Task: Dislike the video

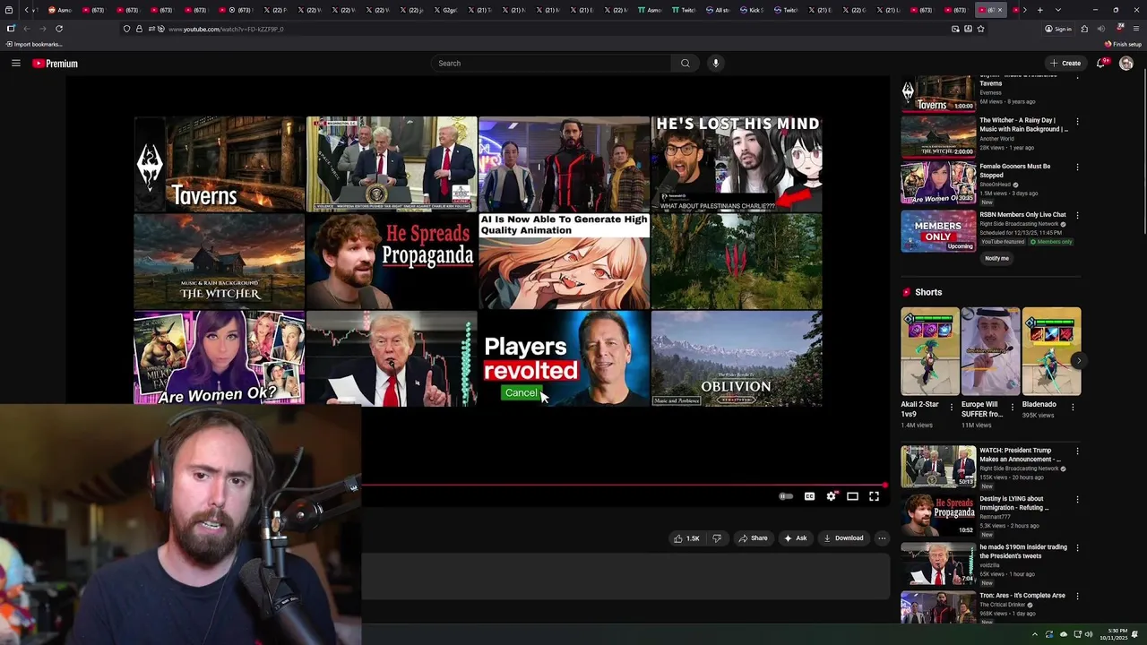Action: pyautogui.click(x=716, y=538)
